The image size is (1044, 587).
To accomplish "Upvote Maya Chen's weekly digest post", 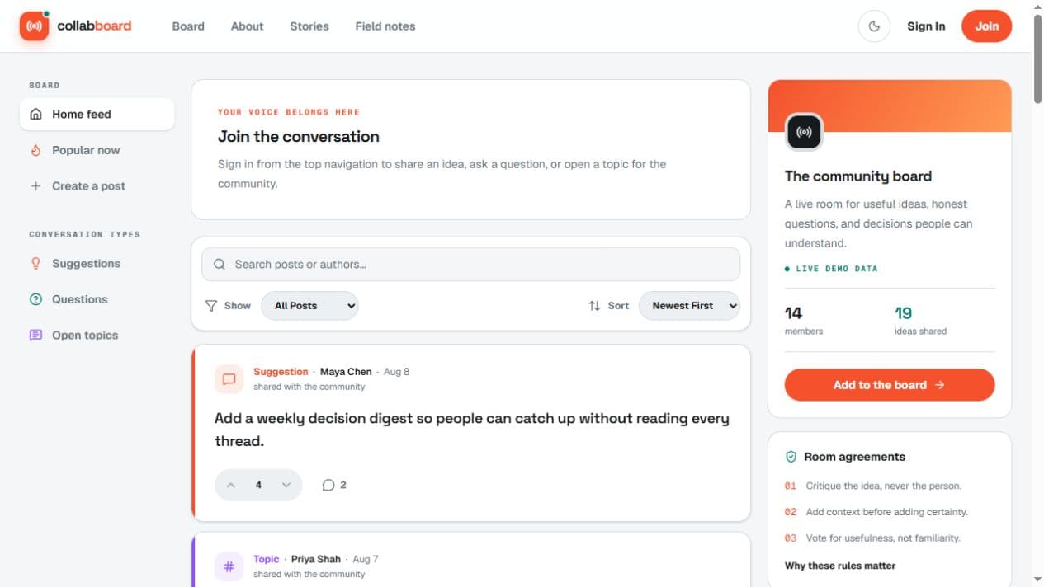I will (x=231, y=485).
